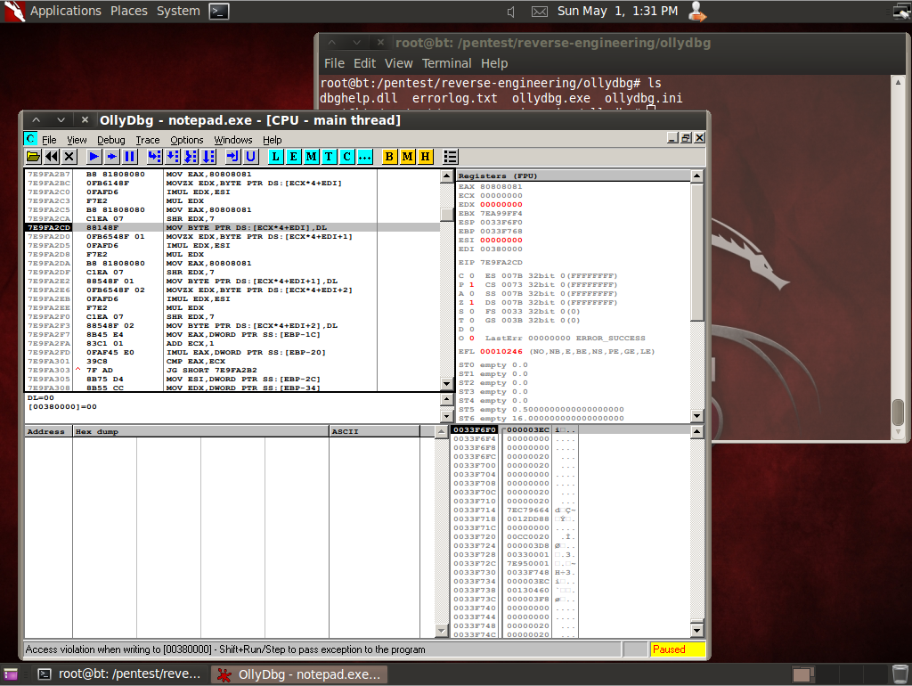Open Executable modules with the E icon
The image size is (912, 686).
292,156
